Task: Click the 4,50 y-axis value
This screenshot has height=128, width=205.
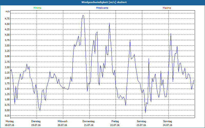Action: 7,24
